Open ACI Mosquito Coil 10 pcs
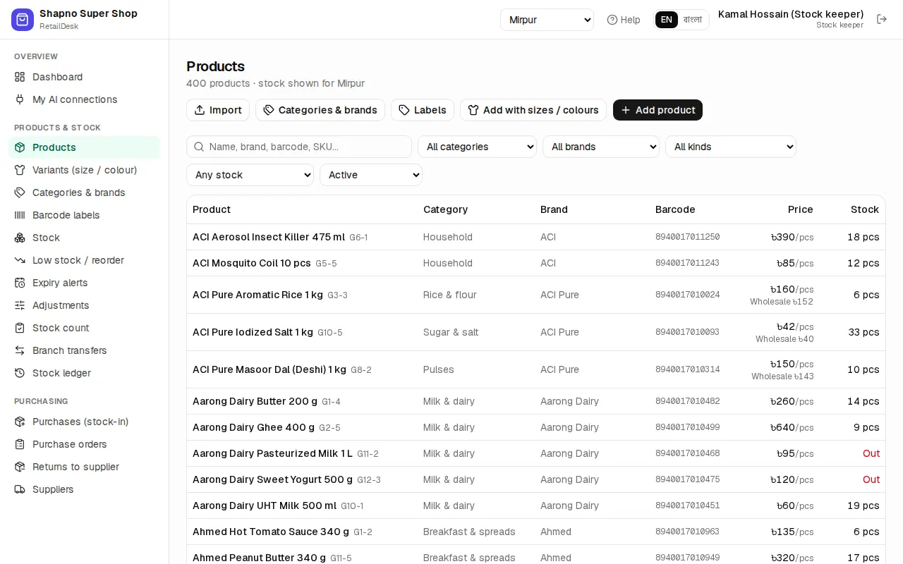 pyautogui.click(x=252, y=263)
